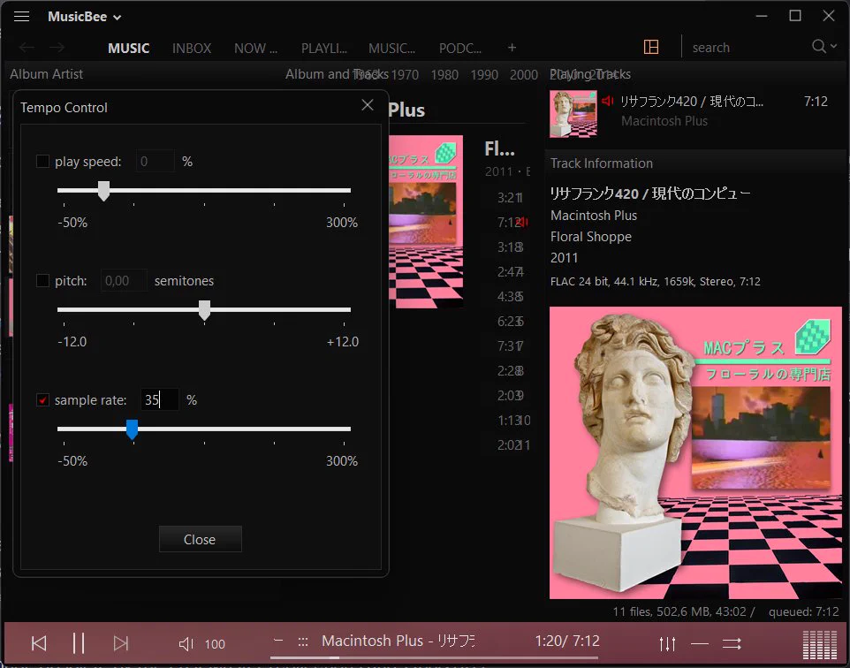Click the spectrum visualizer bars icon
Screen dimensions: 850x668
820,644
